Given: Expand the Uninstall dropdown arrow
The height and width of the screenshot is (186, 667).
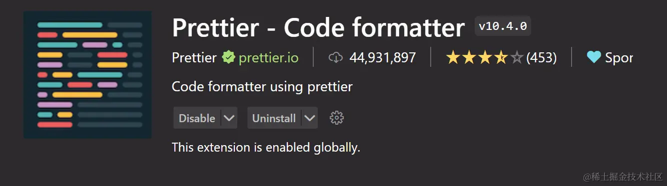Looking at the screenshot, I should pos(310,118).
